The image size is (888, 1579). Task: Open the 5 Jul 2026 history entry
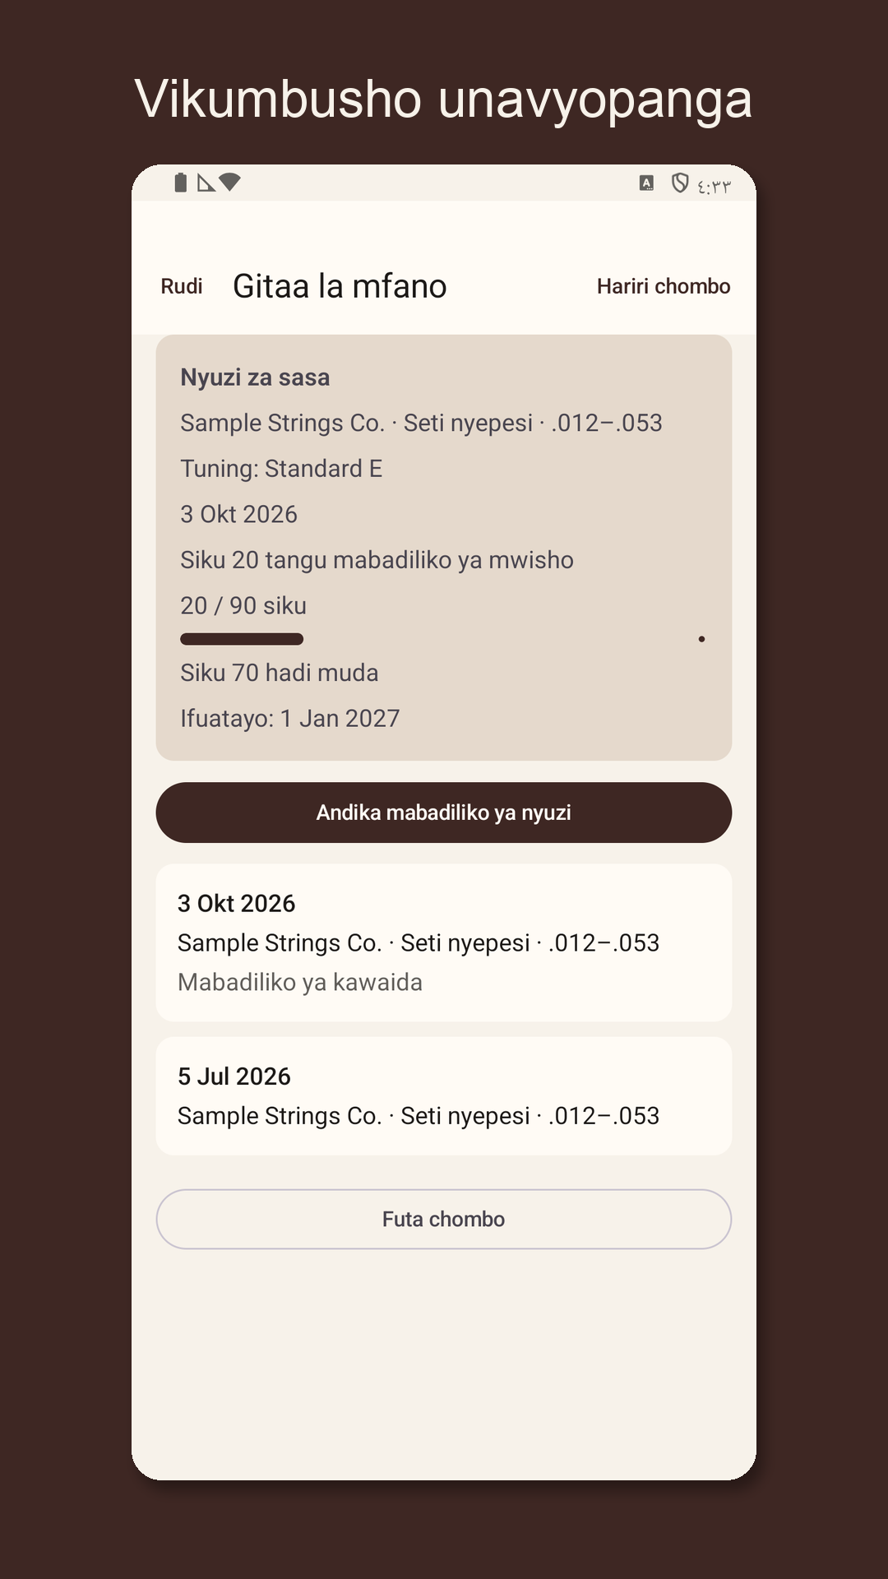click(444, 1096)
